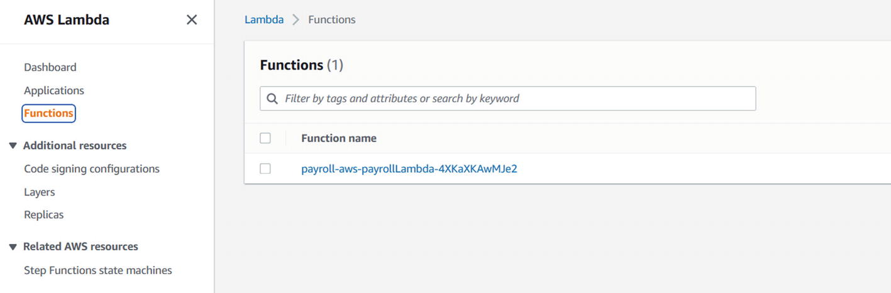The height and width of the screenshot is (293, 891).
Task: Collapse the Related AWS resources section
Action: pyautogui.click(x=13, y=247)
